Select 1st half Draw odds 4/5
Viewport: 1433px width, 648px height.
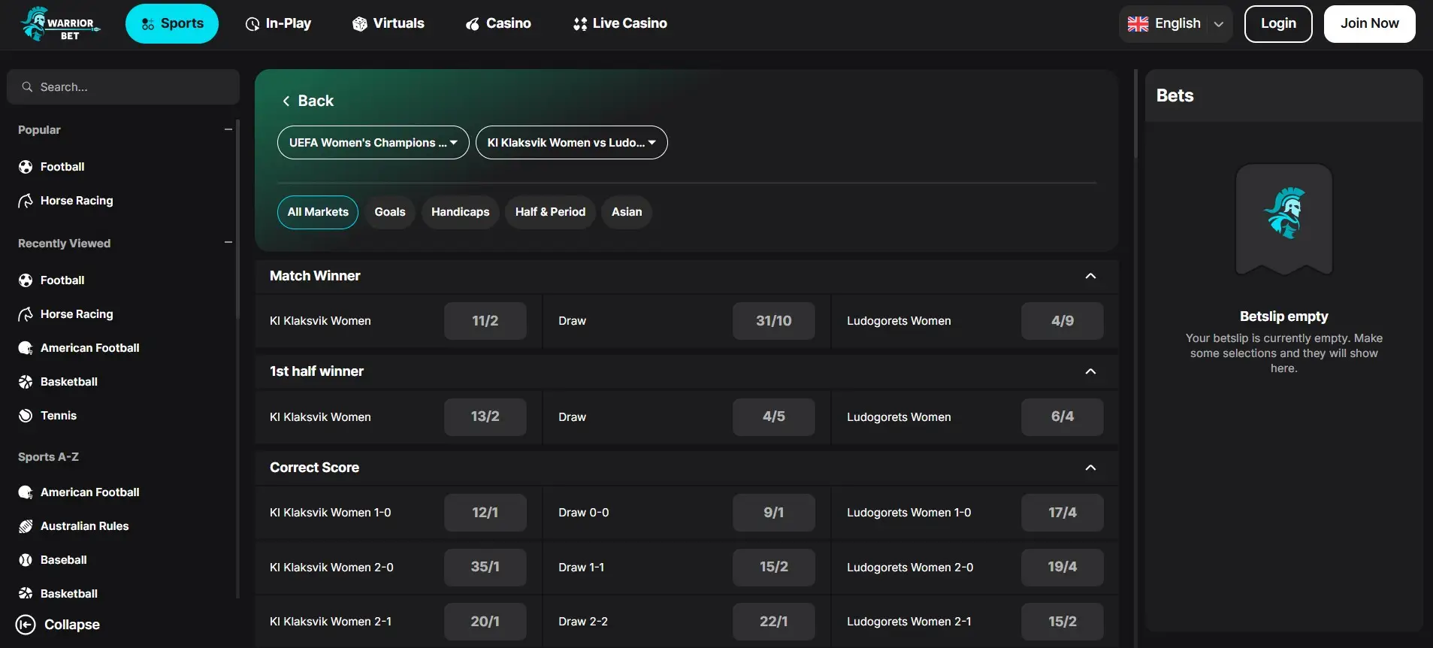point(774,417)
